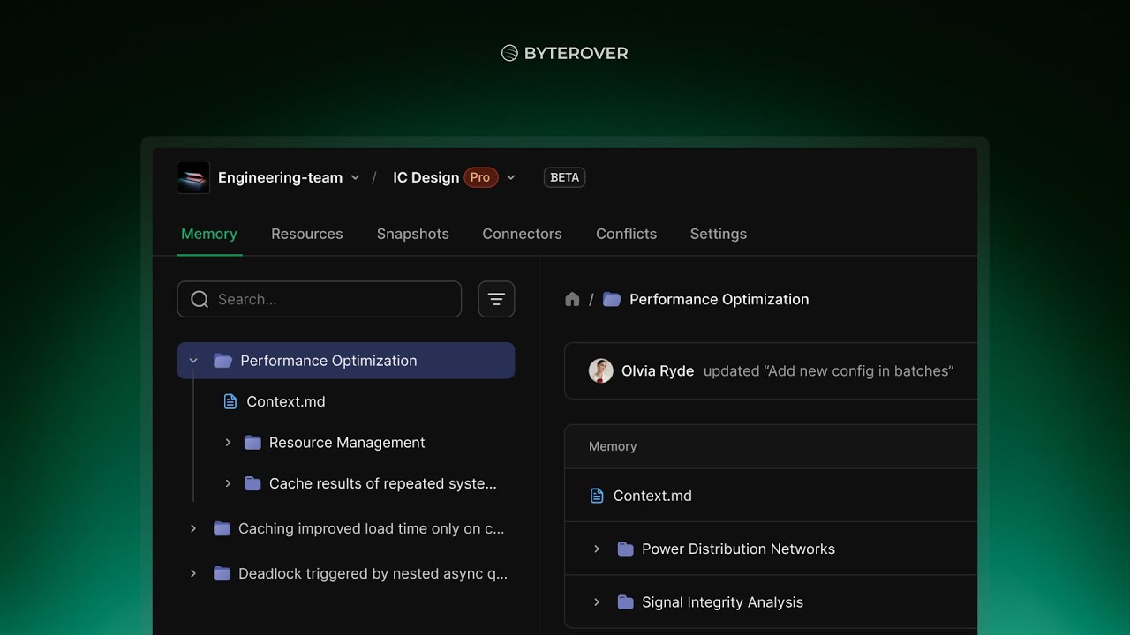Click the Pro plan badge
The height and width of the screenshot is (635, 1130).
coord(480,177)
